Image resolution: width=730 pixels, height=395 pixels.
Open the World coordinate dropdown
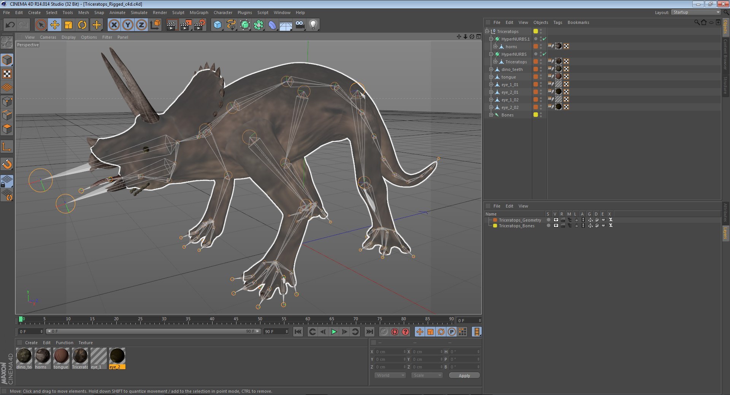(390, 375)
